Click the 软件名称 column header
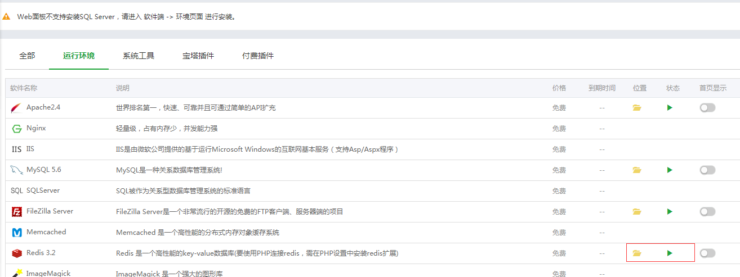This screenshot has height=277, width=740. [x=24, y=88]
